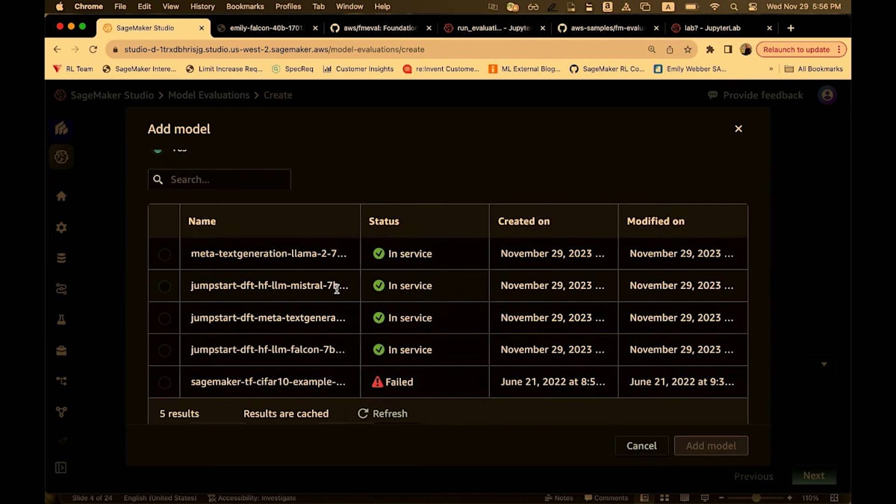896x504 pixels.
Task: Open the History menu in the menu bar
Action: (x=202, y=7)
